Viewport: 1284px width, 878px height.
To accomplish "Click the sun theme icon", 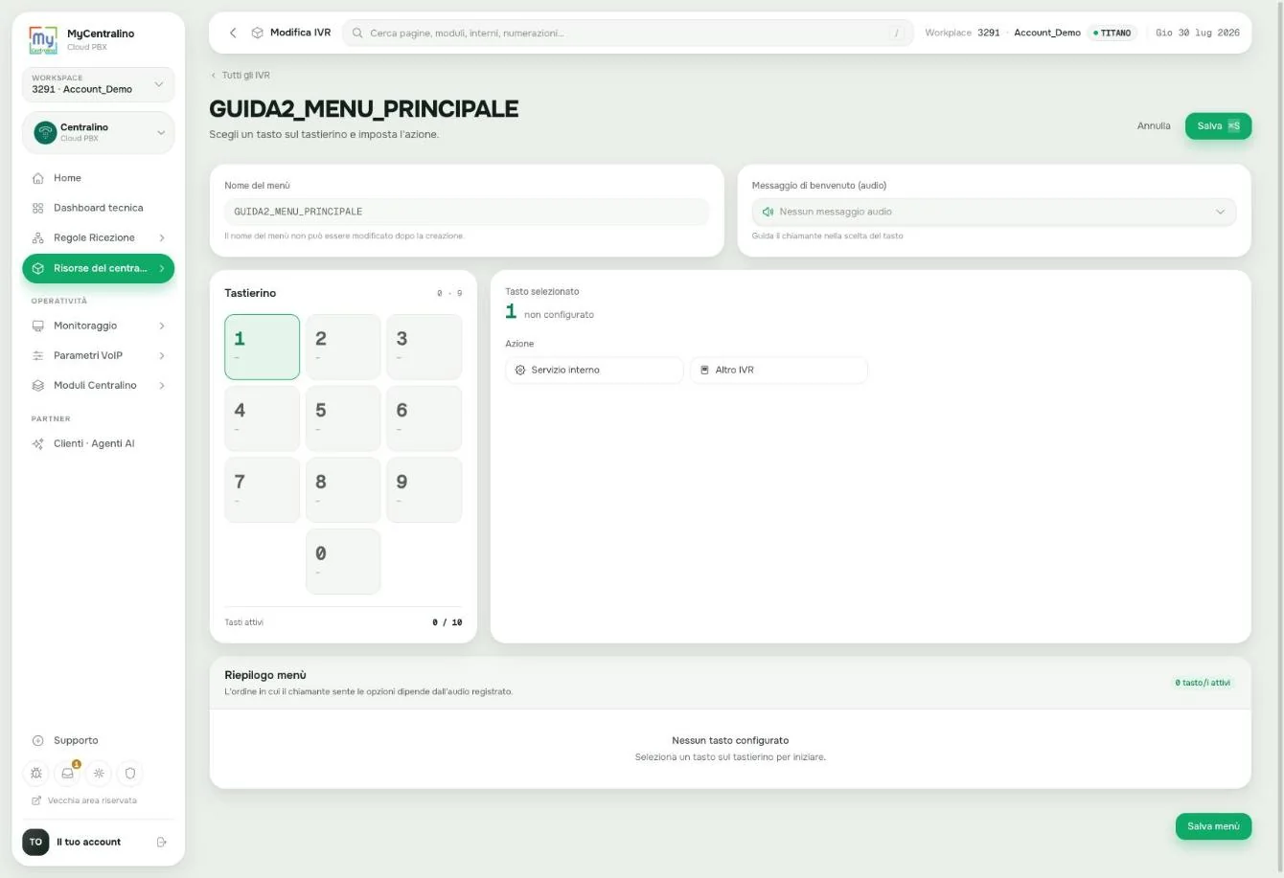I will click(99, 773).
